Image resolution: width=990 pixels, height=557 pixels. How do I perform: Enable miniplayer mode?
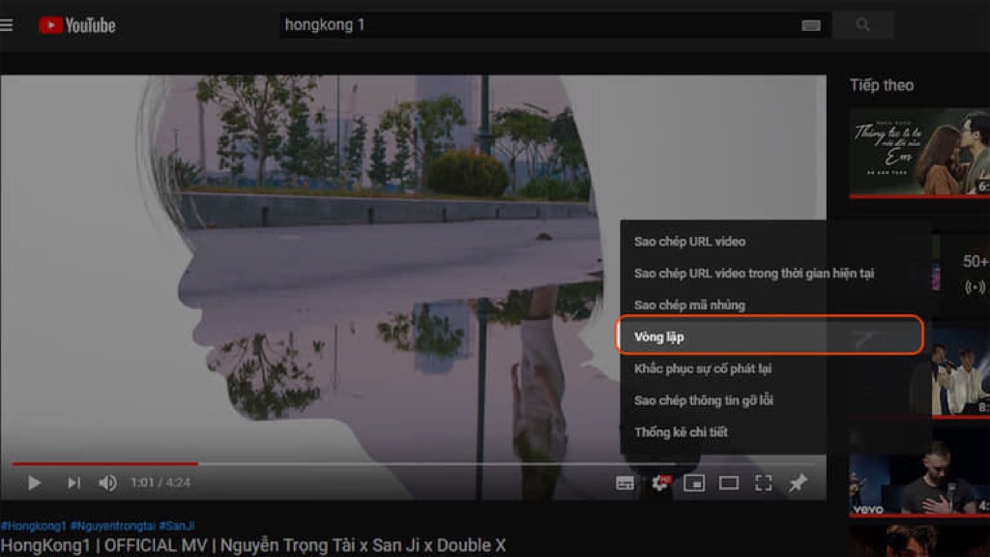tap(694, 484)
